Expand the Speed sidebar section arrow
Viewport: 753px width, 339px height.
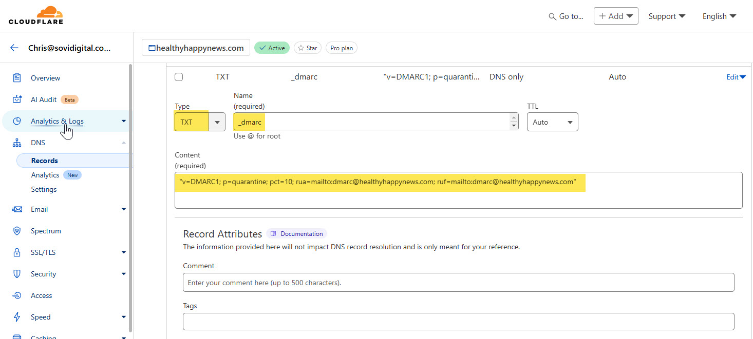(x=124, y=317)
